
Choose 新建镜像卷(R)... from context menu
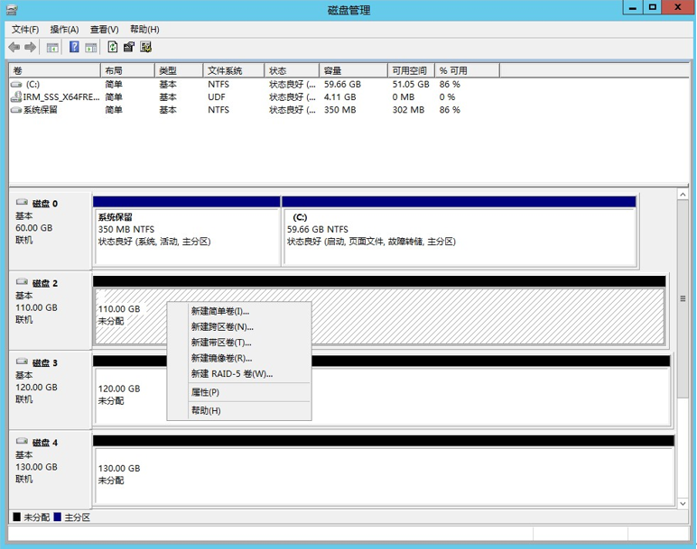(x=239, y=358)
